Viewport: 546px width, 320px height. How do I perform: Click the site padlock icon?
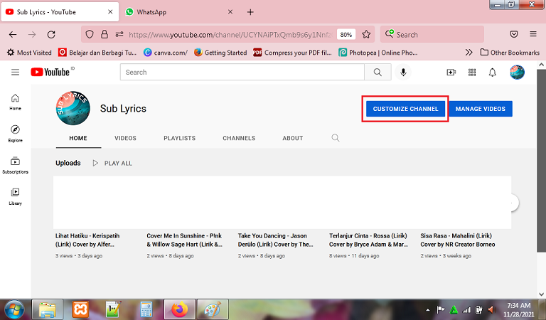tap(104, 34)
